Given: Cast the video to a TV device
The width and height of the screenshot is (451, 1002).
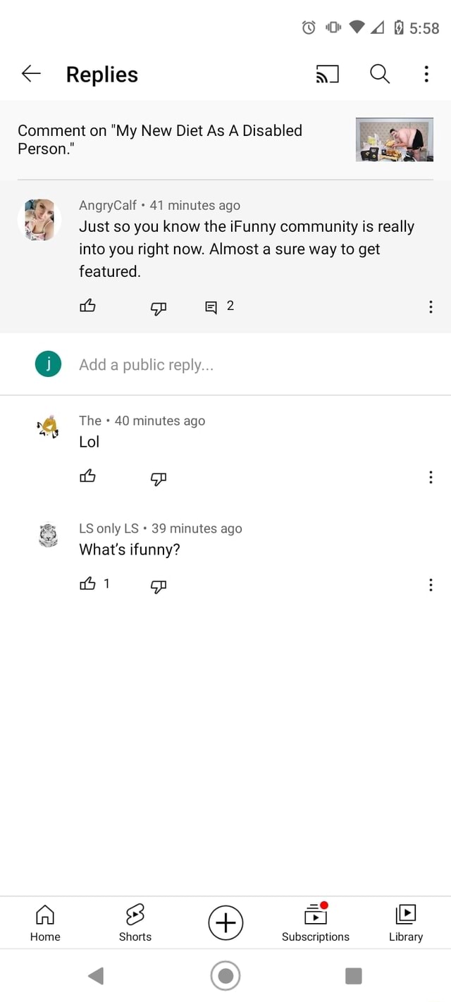Looking at the screenshot, I should (x=327, y=74).
